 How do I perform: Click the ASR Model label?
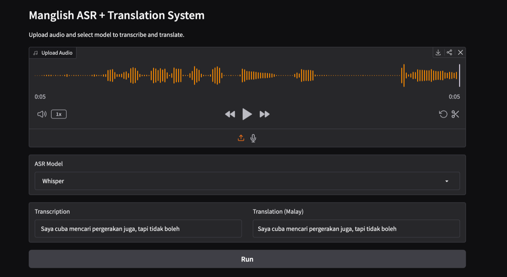pos(49,164)
